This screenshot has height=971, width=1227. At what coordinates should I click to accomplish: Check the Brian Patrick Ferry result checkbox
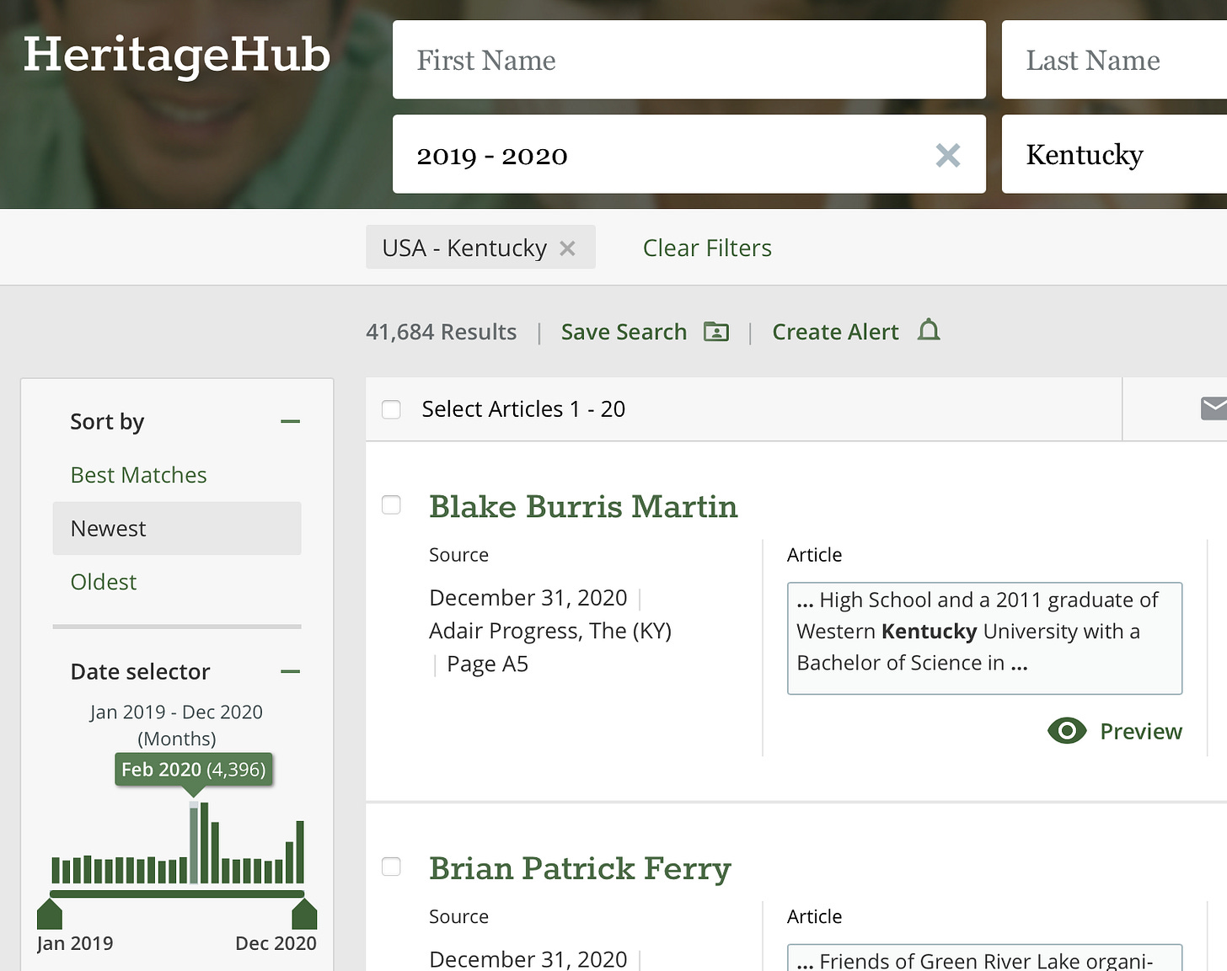[x=391, y=867]
